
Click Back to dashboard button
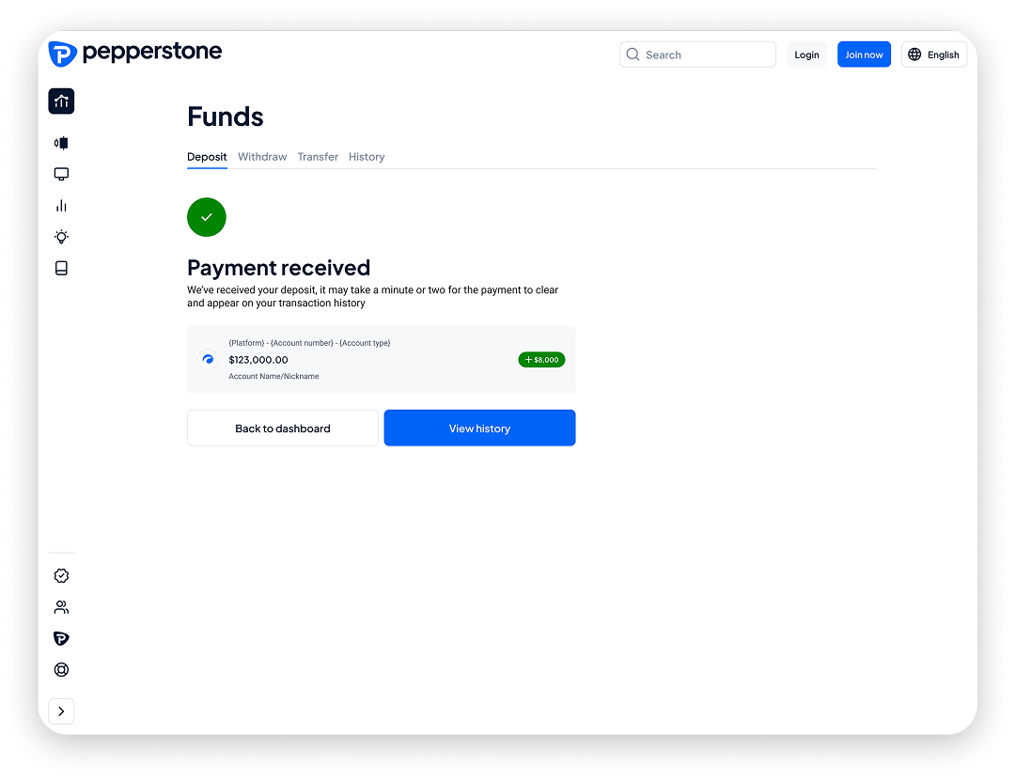coord(283,428)
